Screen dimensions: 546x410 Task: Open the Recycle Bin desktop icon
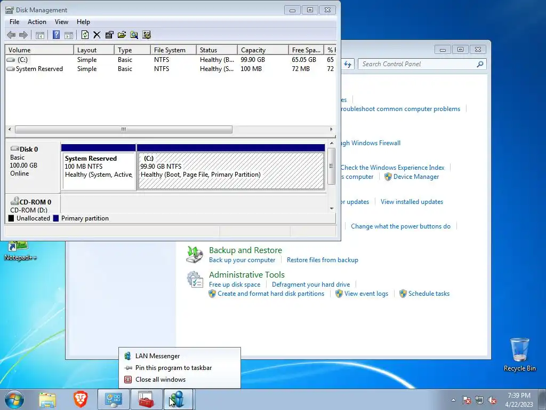point(520,354)
